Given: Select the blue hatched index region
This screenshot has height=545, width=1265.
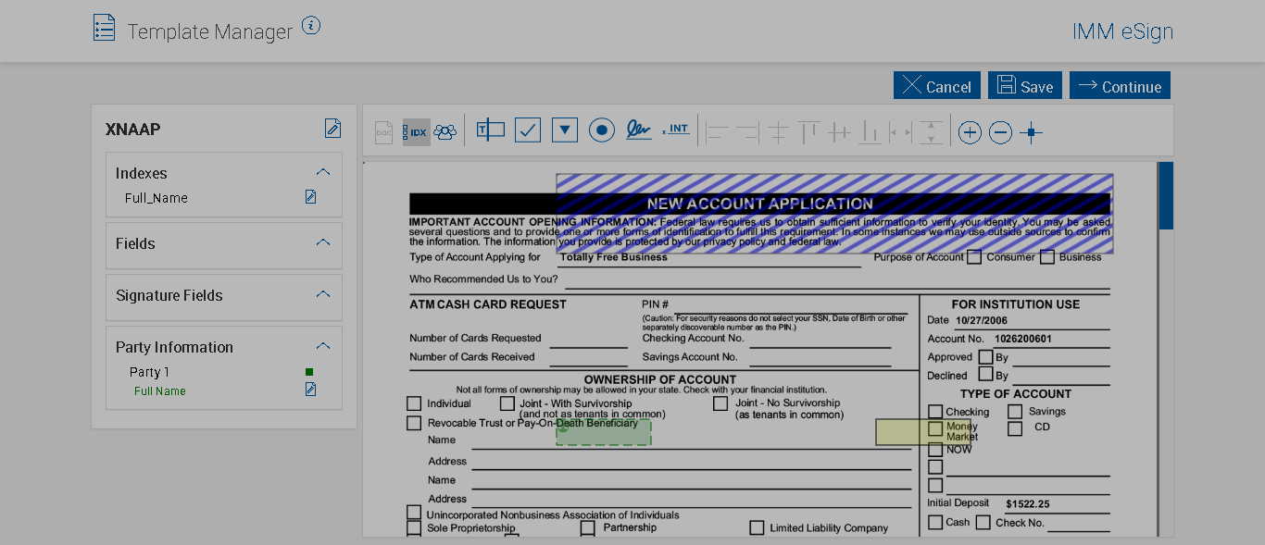Looking at the screenshot, I should [x=834, y=214].
